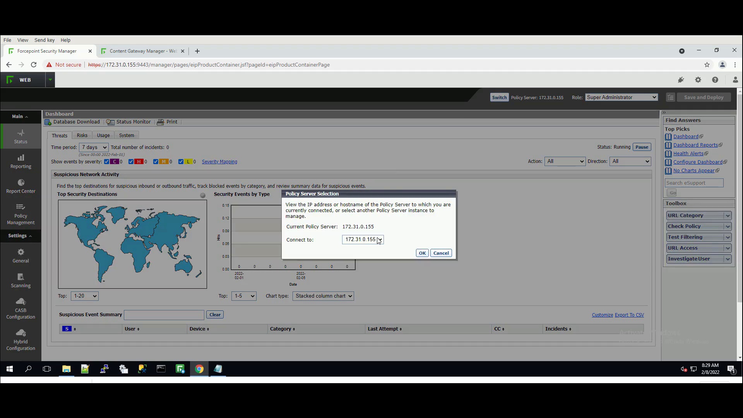Click the settings gear icon in the top header
The width and height of the screenshot is (743, 418).
698,80
